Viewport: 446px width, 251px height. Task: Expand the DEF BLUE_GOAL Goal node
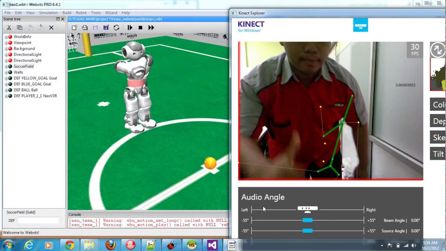pos(6,84)
